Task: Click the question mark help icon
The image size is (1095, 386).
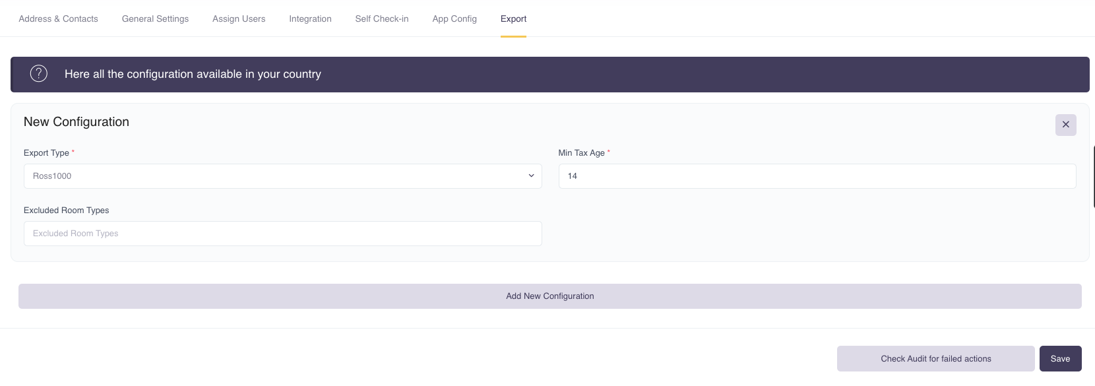Action: pyautogui.click(x=39, y=73)
